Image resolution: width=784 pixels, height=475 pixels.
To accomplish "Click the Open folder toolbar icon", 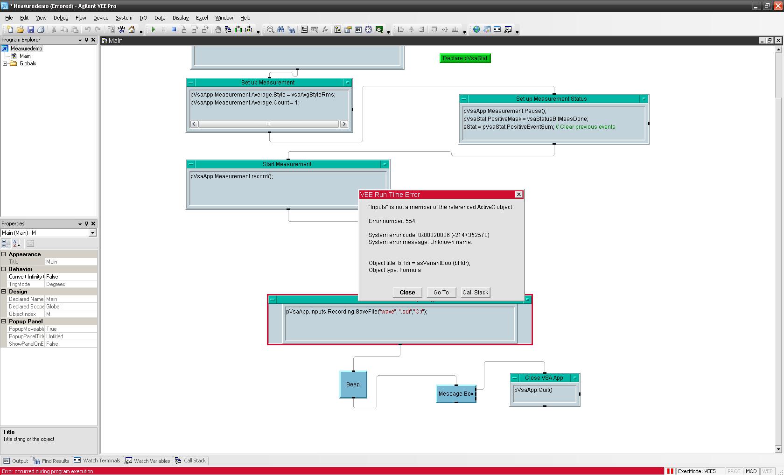I will [x=21, y=29].
